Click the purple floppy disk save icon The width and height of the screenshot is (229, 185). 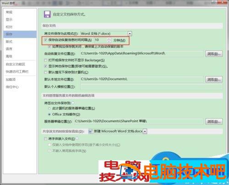[x=47, y=14]
